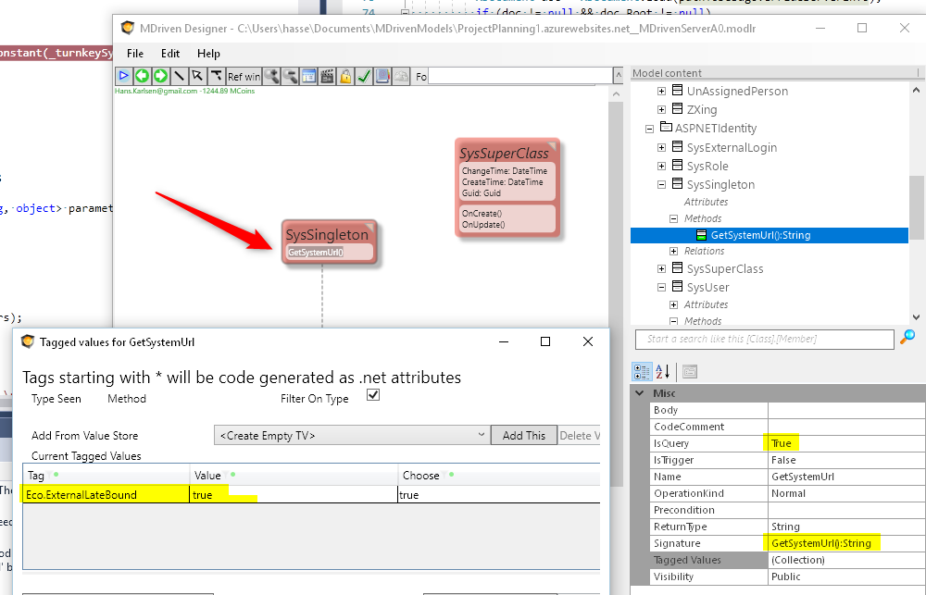Expand the SysRole tree node

pos(661,166)
